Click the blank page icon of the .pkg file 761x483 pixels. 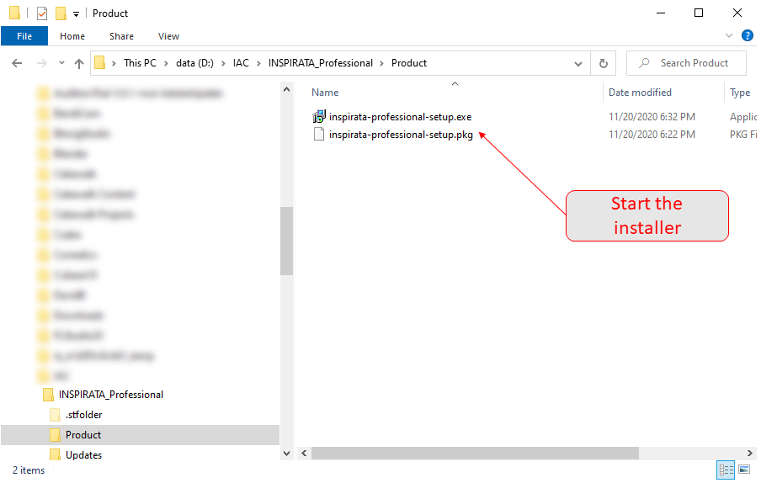(x=319, y=135)
